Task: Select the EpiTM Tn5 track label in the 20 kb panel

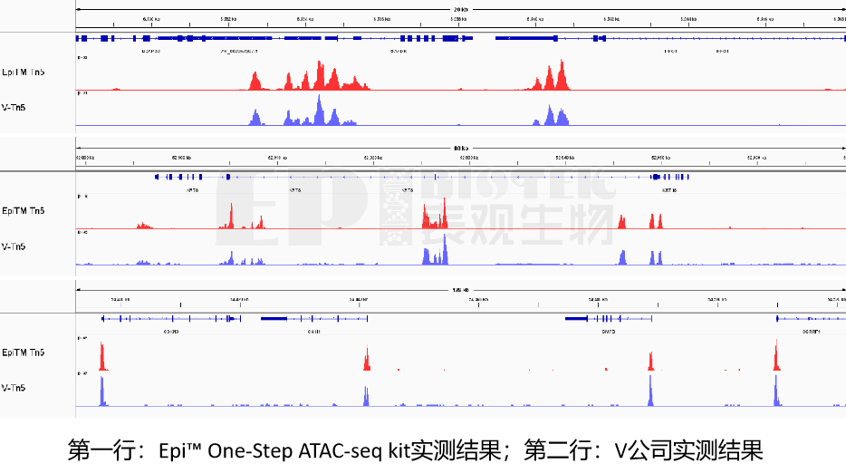Action: pyautogui.click(x=24, y=72)
